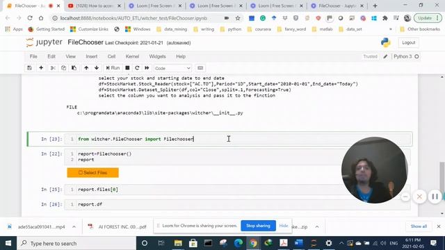This screenshot has width=445, height=250.
Task: Open the command palette keyboard icon
Action: 200,68
